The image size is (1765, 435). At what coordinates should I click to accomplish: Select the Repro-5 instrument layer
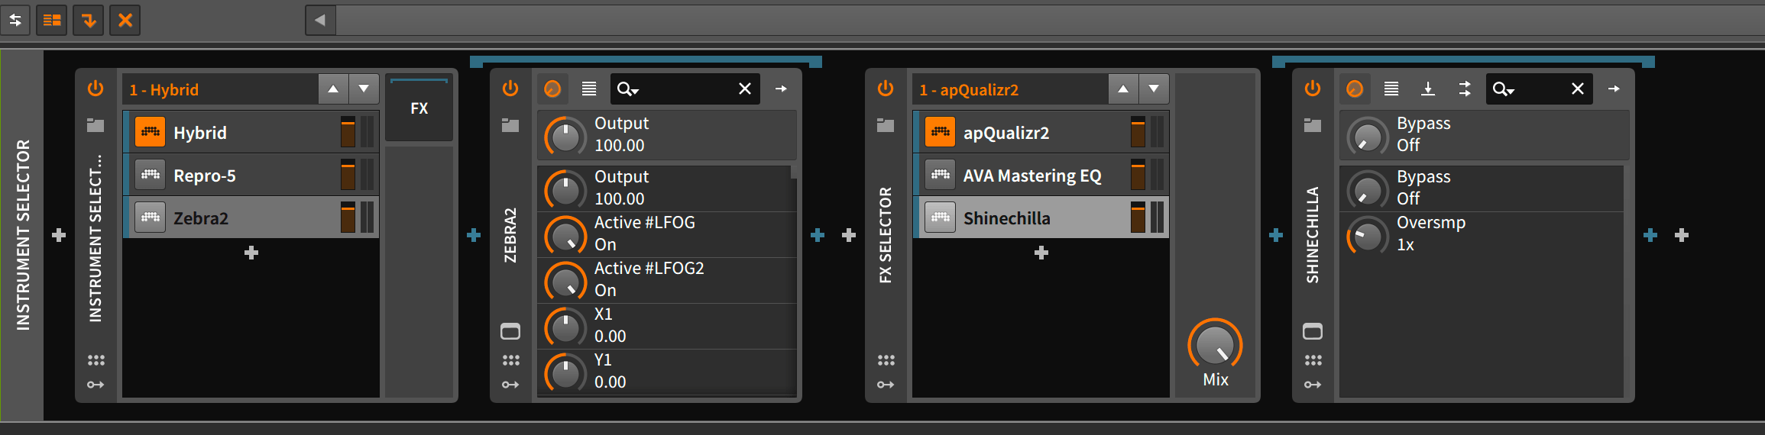(x=251, y=175)
